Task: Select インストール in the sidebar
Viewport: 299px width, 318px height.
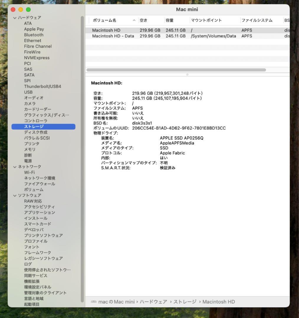Action: point(36,218)
